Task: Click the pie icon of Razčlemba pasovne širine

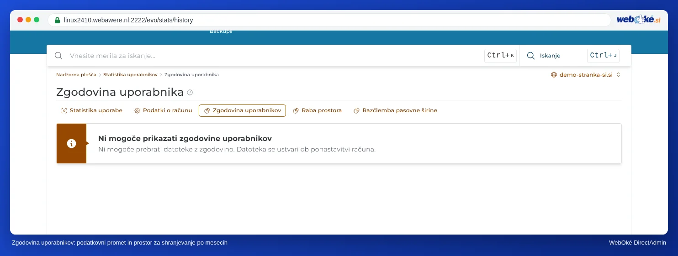Action: [356, 110]
